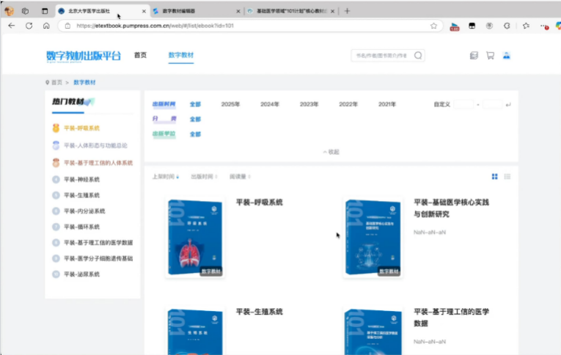Click title 平装-基于理工信的医学数据 in grid

(x=451, y=317)
